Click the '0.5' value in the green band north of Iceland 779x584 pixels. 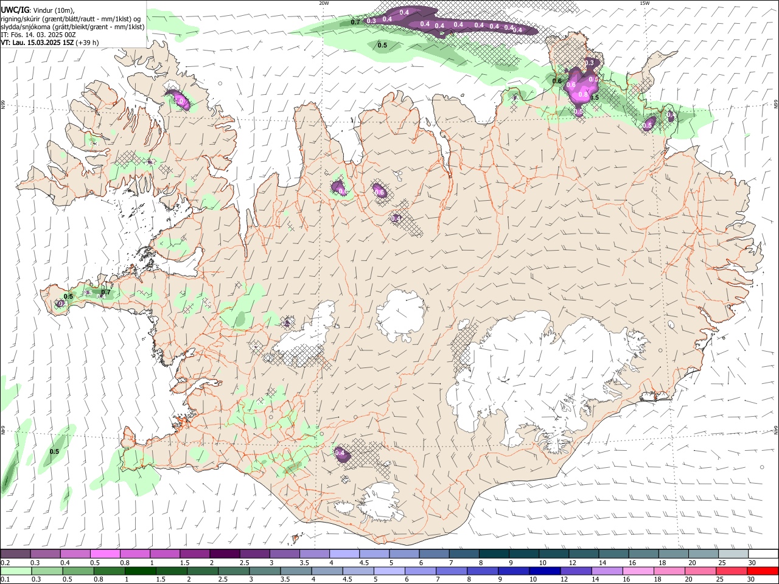[x=382, y=45]
